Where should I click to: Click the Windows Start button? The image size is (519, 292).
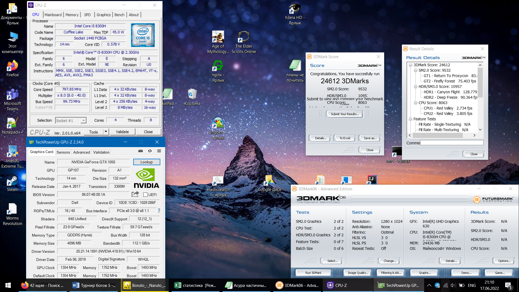(8, 285)
